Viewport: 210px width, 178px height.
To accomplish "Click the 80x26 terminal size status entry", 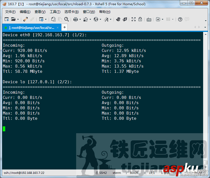I will (x=132, y=173).
